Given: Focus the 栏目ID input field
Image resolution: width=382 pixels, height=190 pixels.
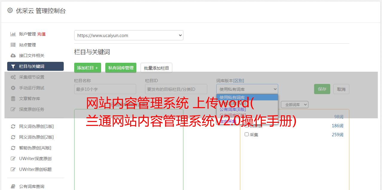Looking at the screenshot, I should [x=176, y=89].
